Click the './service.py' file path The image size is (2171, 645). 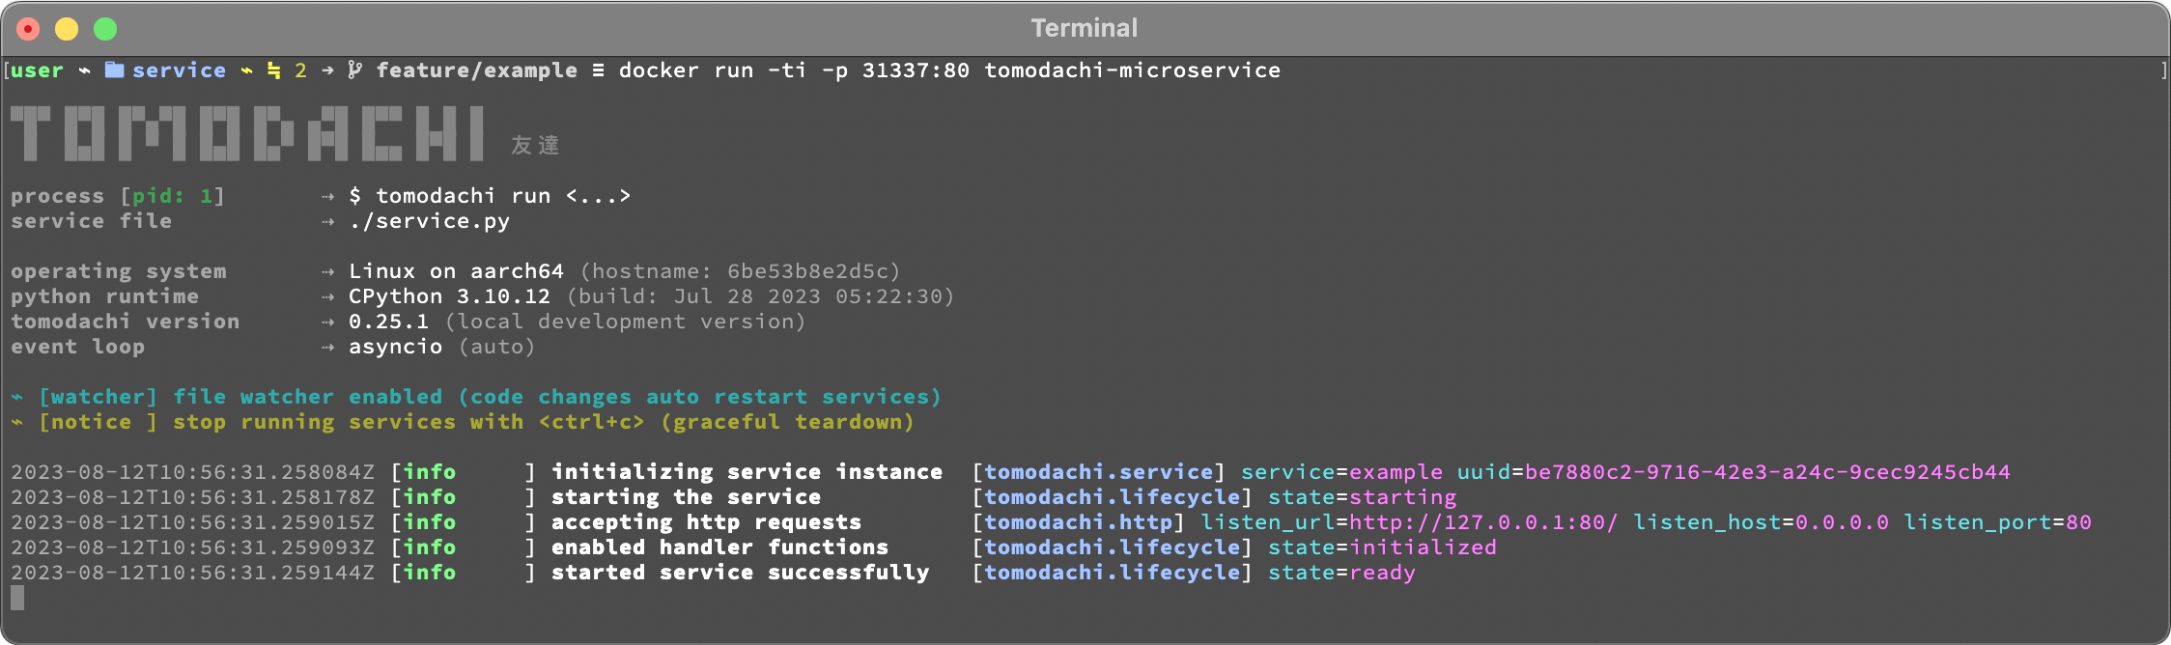click(429, 221)
